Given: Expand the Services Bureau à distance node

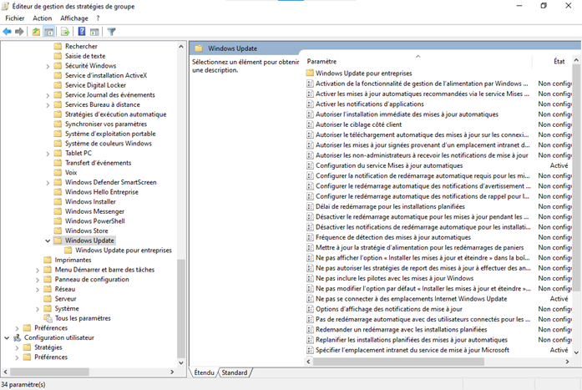Looking at the screenshot, I should [x=48, y=105].
